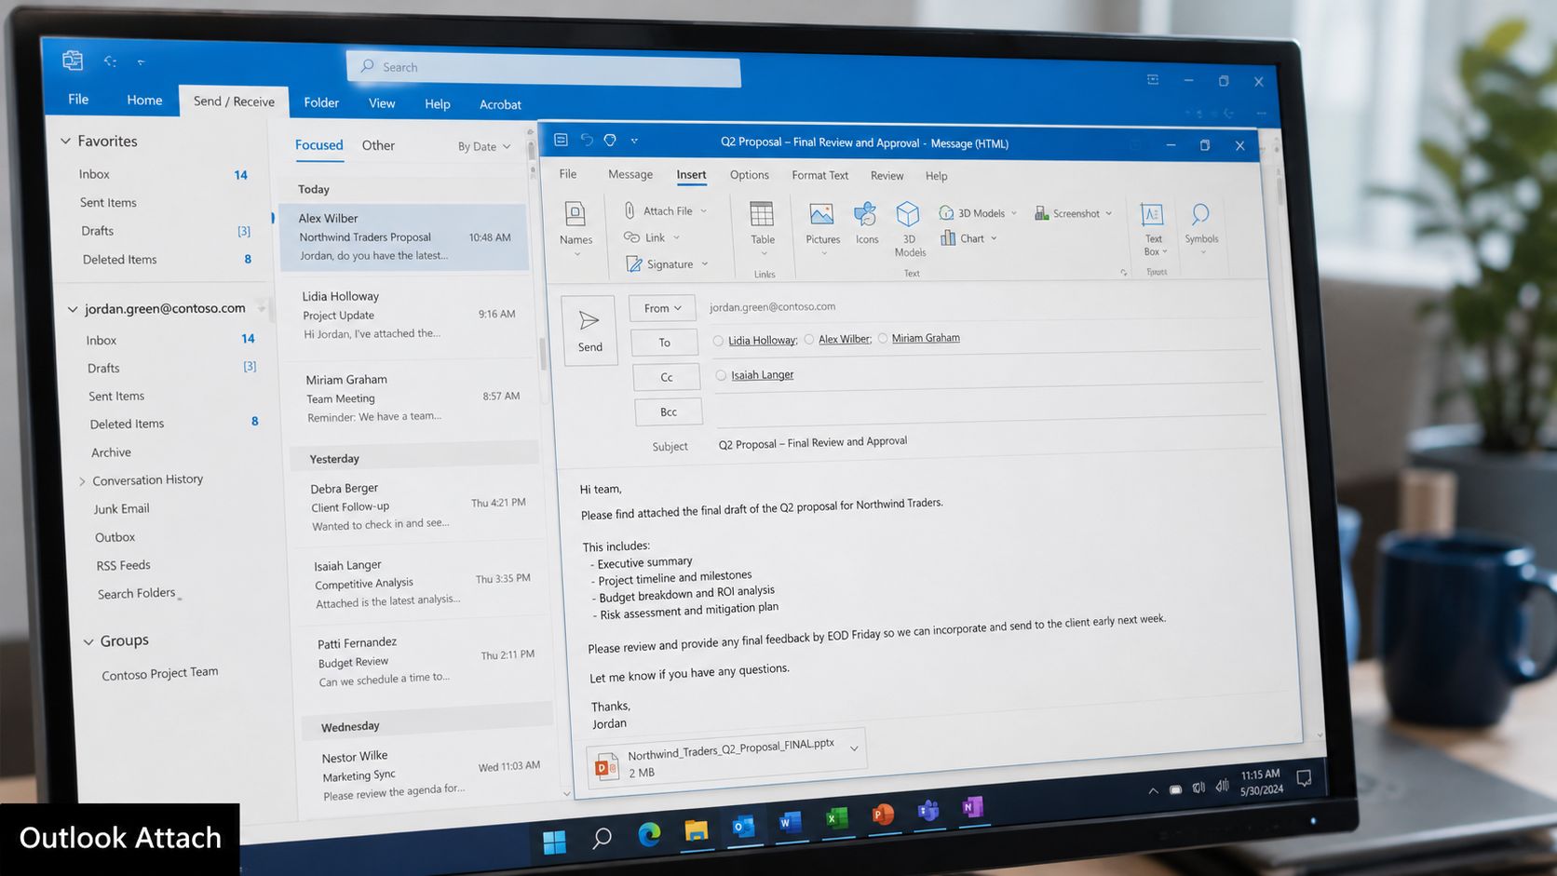
Task: Click the PowerPoint icon on the taskbar
Action: point(882,814)
